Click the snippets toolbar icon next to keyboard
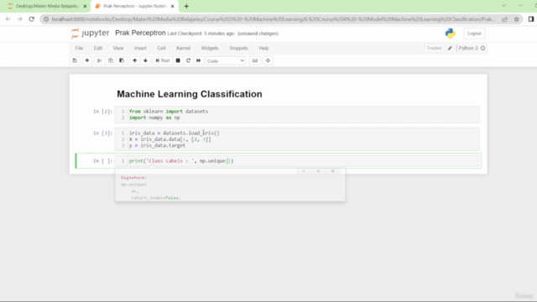 [x=268, y=60]
